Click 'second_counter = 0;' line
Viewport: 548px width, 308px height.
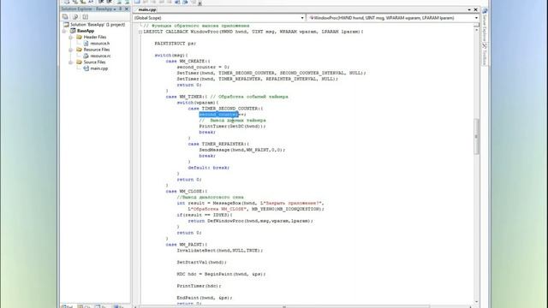click(x=203, y=67)
